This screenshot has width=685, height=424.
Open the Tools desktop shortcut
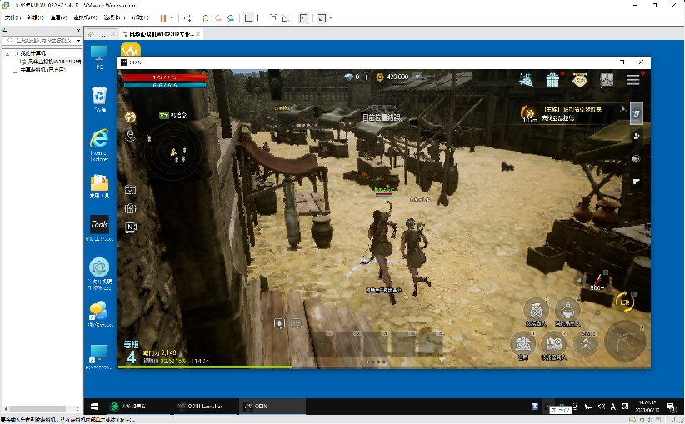click(99, 228)
